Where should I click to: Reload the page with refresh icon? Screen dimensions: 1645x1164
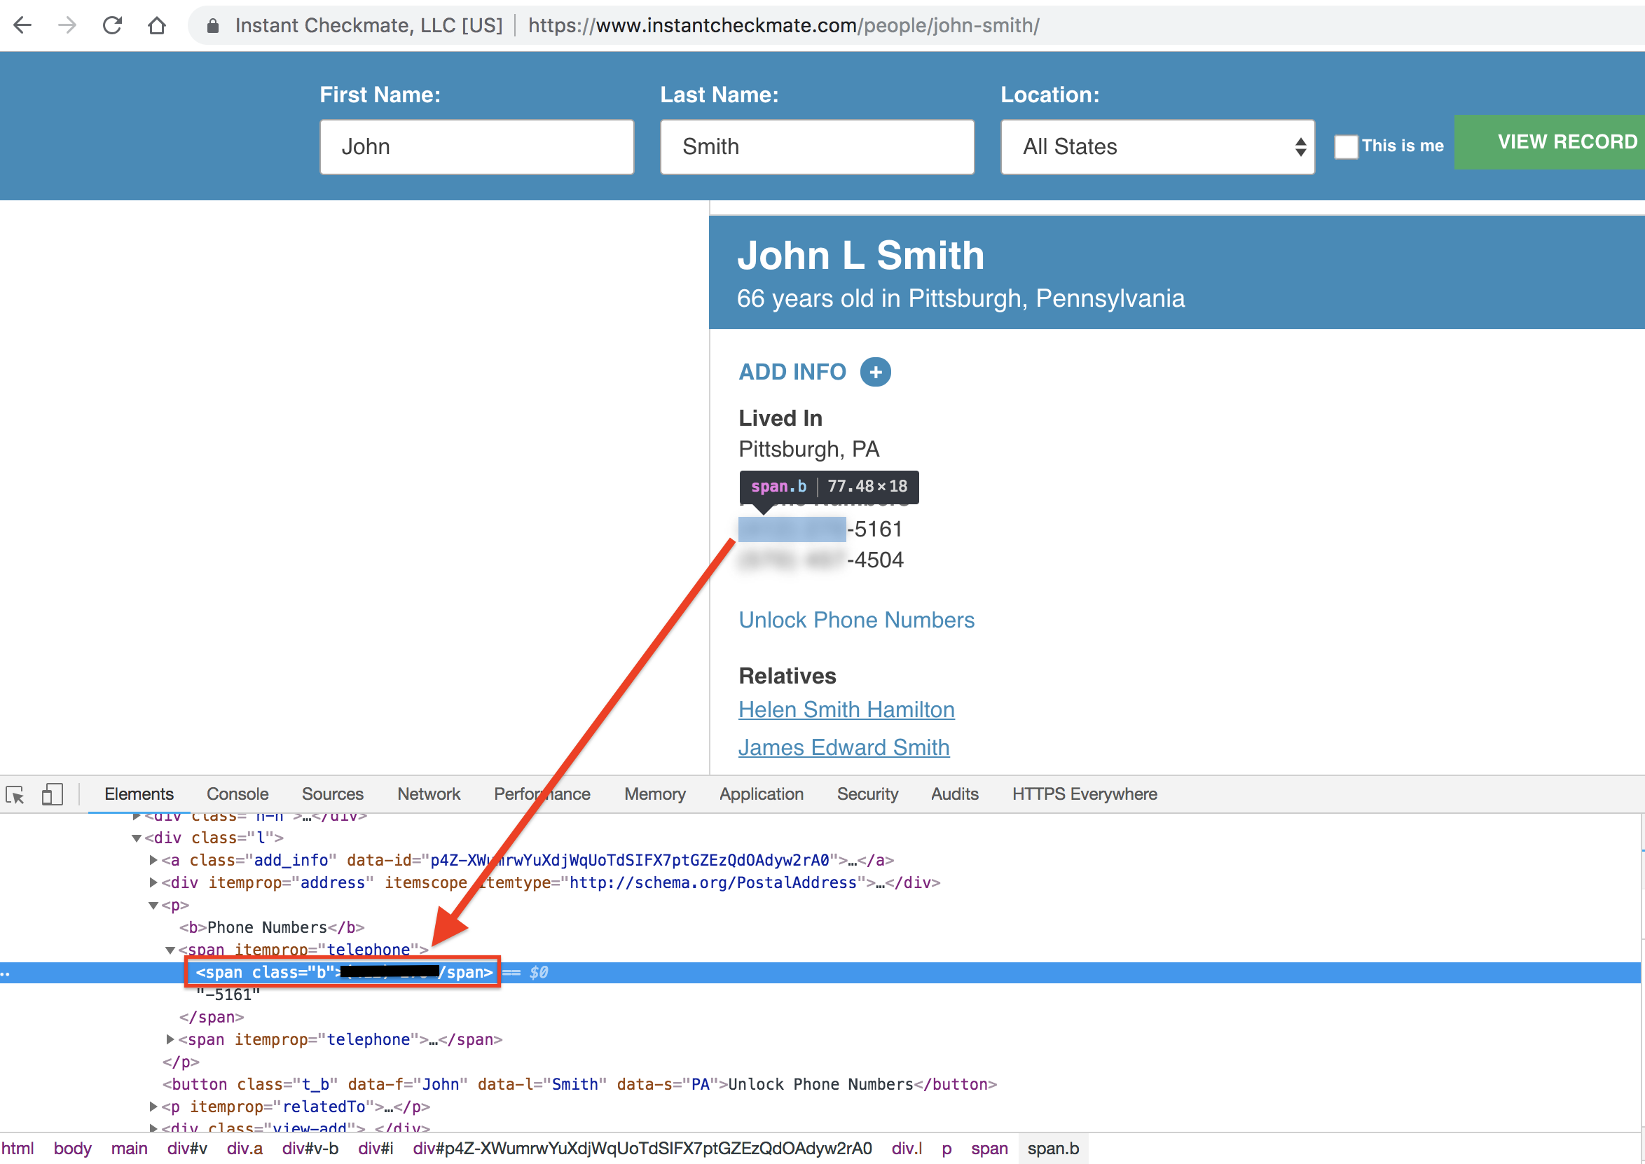coord(112,26)
